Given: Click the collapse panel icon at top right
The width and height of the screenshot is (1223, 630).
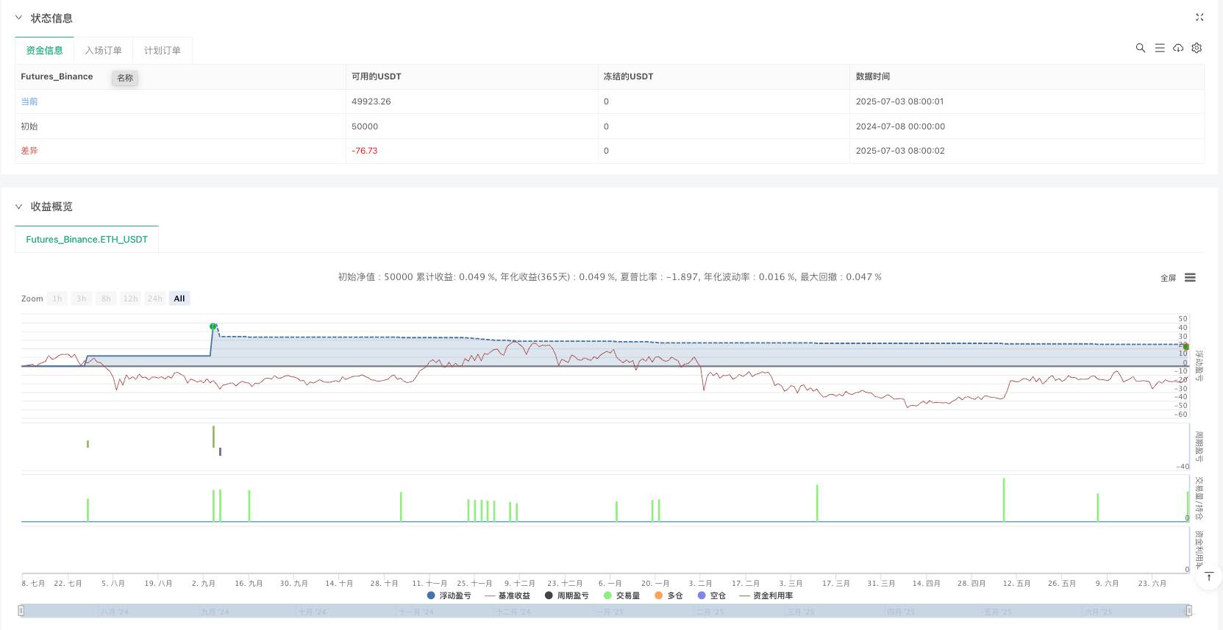Looking at the screenshot, I should pos(1199,17).
